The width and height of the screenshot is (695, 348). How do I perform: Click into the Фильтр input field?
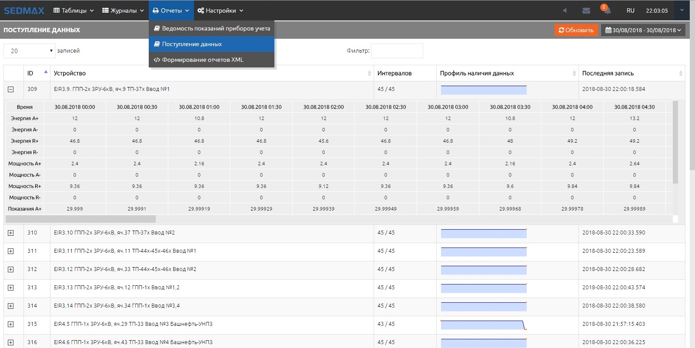[x=397, y=51]
